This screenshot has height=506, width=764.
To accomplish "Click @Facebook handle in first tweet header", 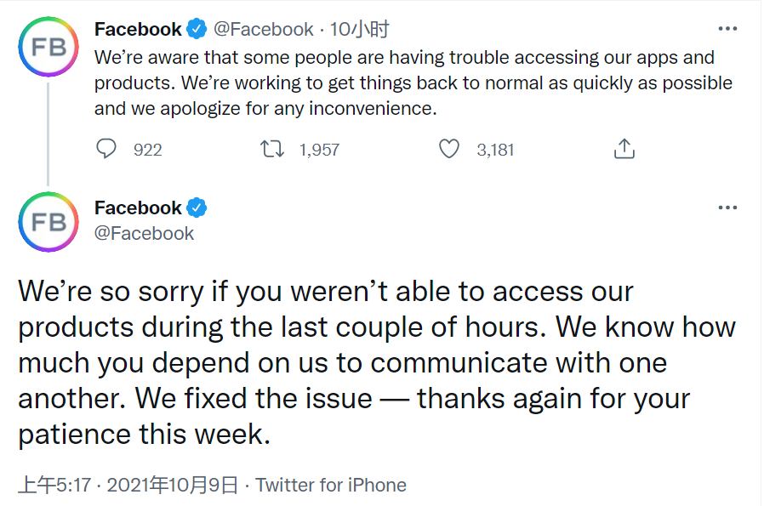I will coord(264,29).
